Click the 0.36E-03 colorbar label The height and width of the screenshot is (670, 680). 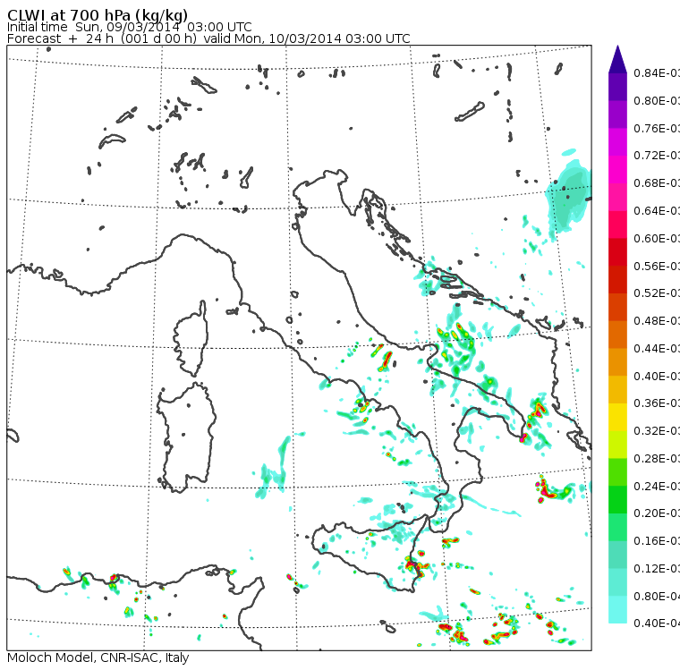(x=657, y=403)
